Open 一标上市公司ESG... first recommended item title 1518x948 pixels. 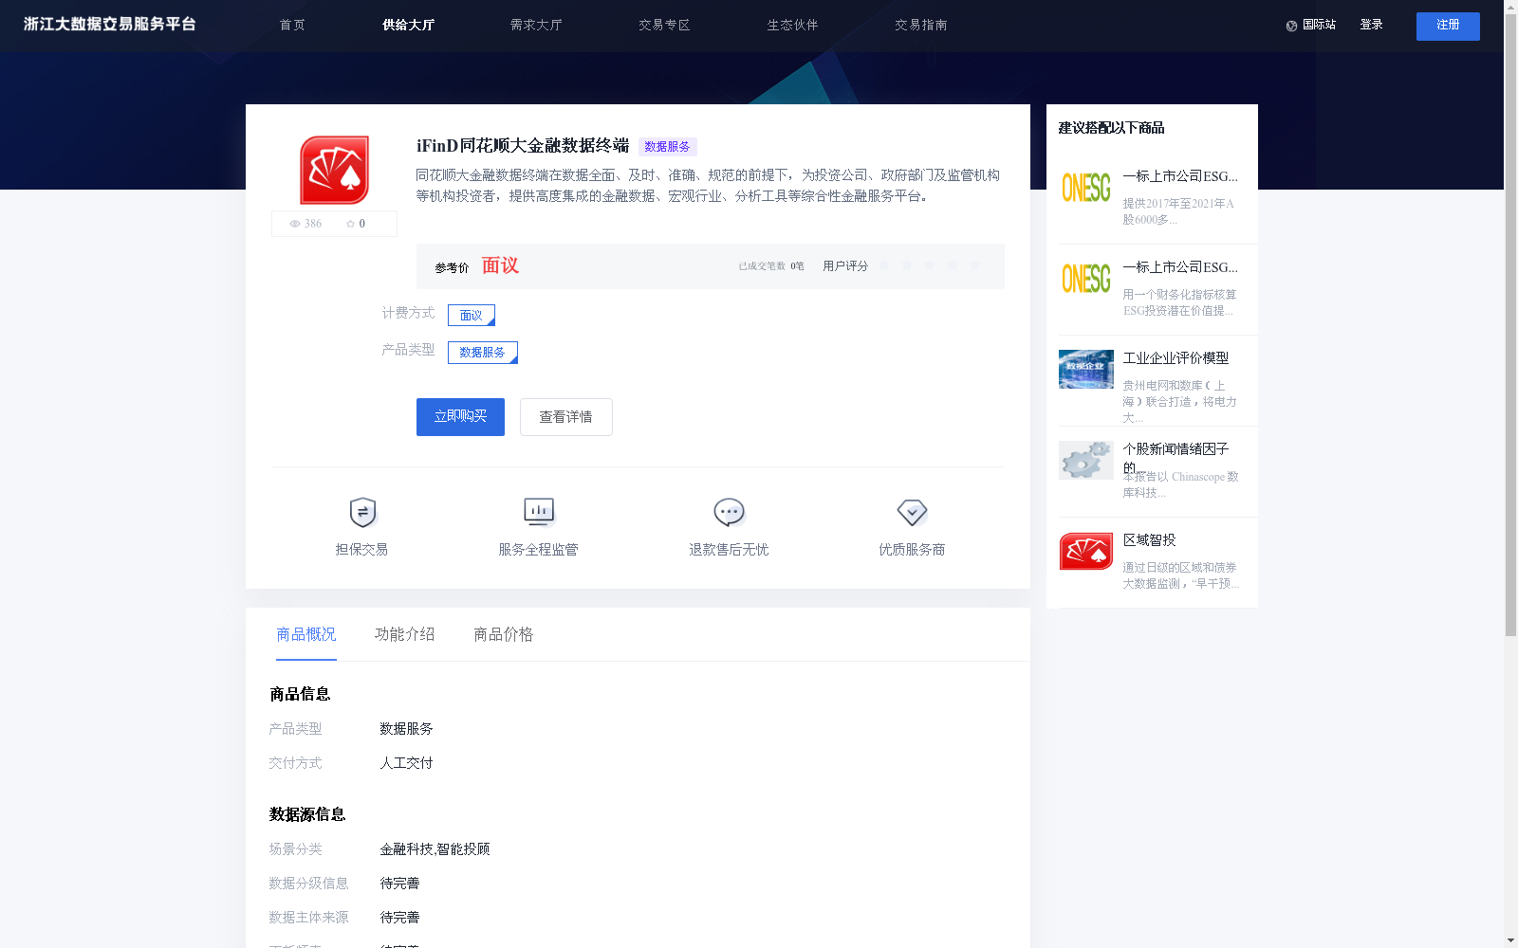click(1180, 176)
